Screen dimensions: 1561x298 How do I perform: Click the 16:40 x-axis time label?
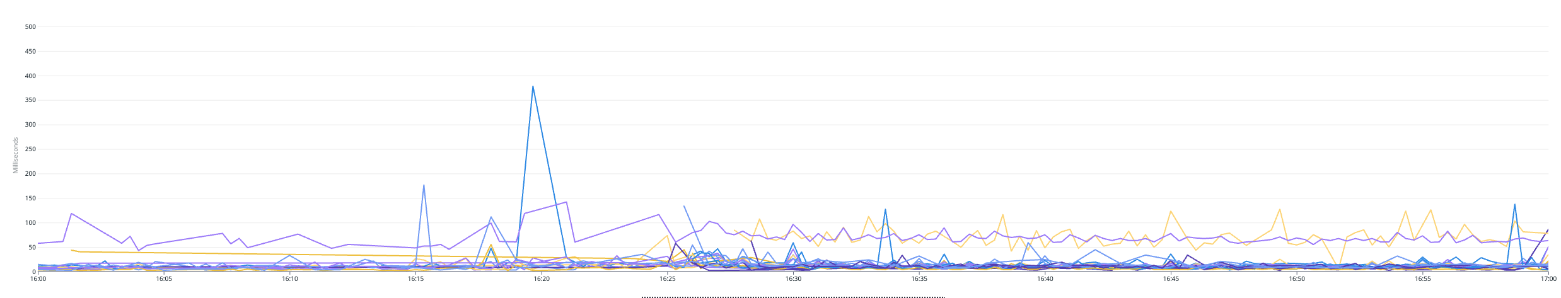[x=1045, y=278]
